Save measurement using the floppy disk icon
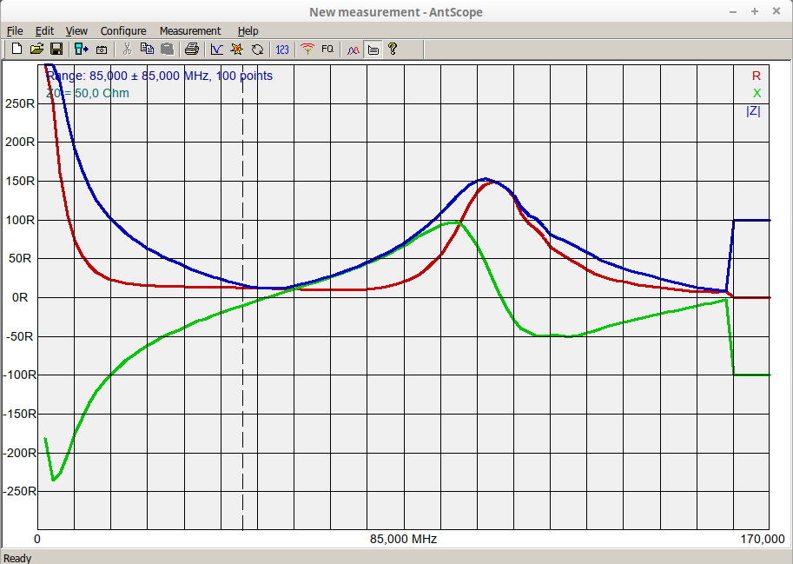The height and width of the screenshot is (564, 793). pyautogui.click(x=56, y=50)
